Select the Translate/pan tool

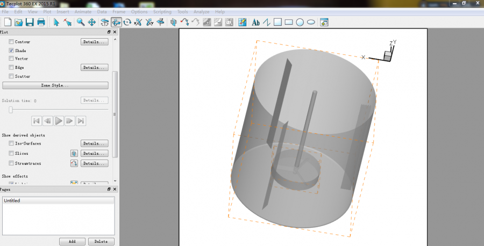tap(91, 22)
